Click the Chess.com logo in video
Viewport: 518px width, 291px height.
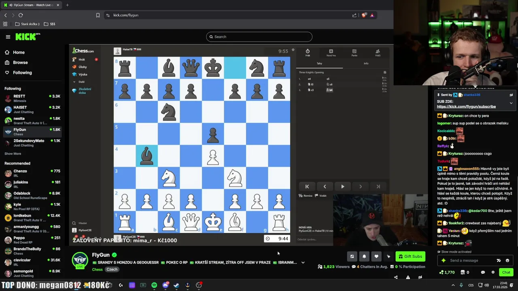point(83,51)
